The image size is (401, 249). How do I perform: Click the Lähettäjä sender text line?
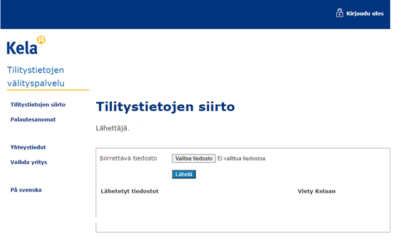(x=112, y=128)
